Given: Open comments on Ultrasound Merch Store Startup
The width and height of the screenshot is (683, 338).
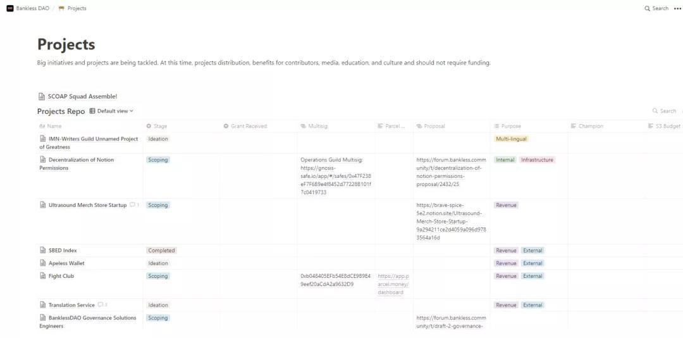Looking at the screenshot, I should click(x=134, y=205).
